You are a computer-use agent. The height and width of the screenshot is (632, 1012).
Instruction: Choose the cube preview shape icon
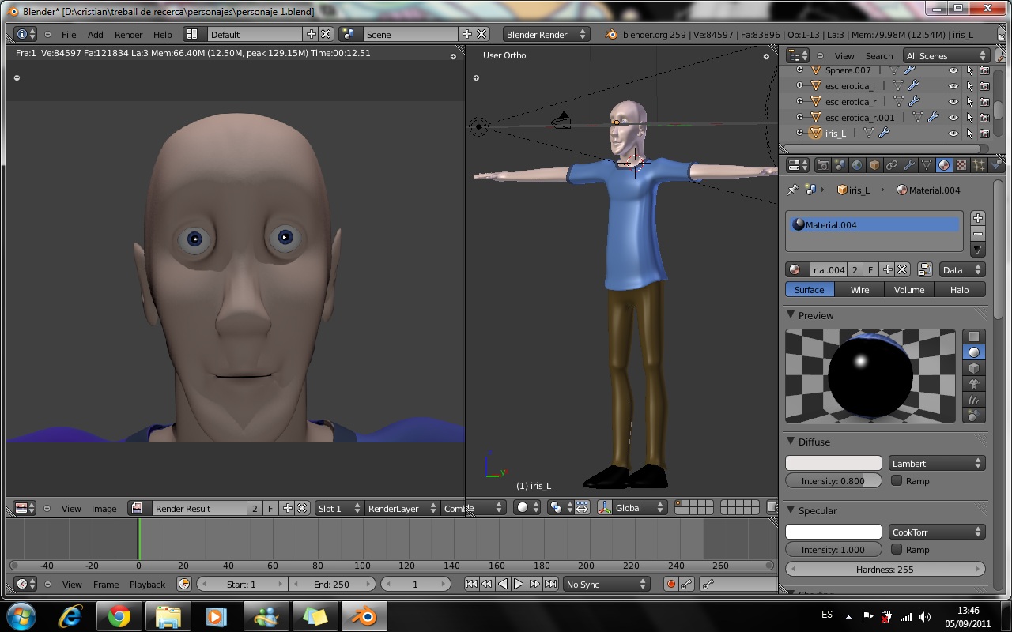tap(974, 368)
